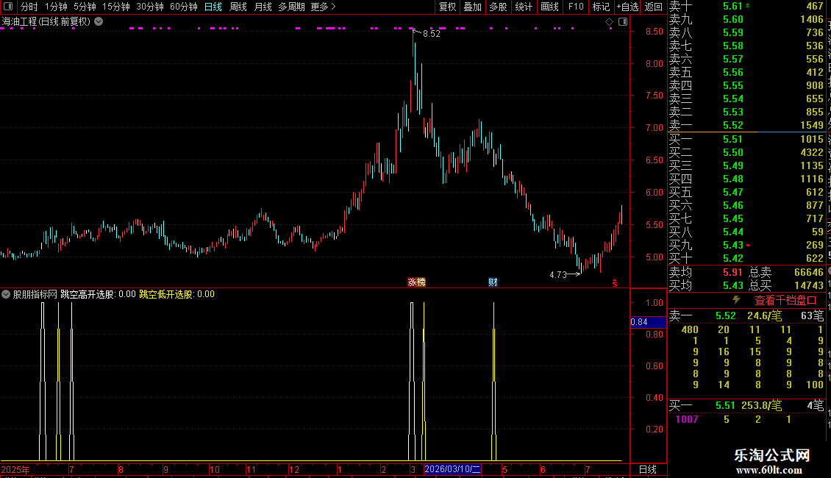Switch to 分时 view
This screenshot has height=478, width=831.
(x=29, y=7)
